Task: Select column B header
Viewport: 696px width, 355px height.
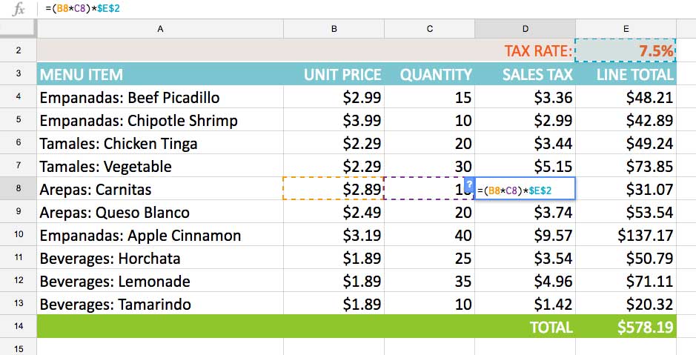Action: point(334,28)
